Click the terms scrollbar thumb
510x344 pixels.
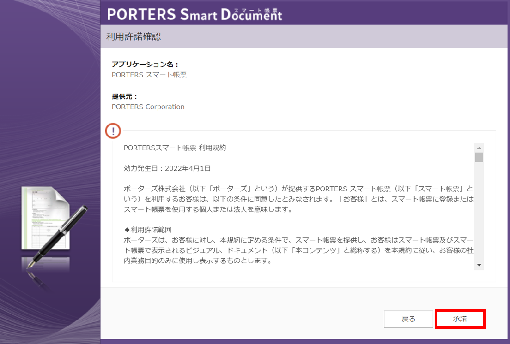pos(479,157)
